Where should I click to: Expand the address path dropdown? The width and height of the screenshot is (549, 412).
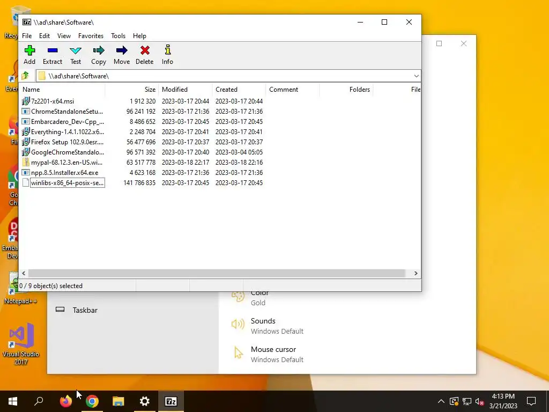click(x=416, y=76)
